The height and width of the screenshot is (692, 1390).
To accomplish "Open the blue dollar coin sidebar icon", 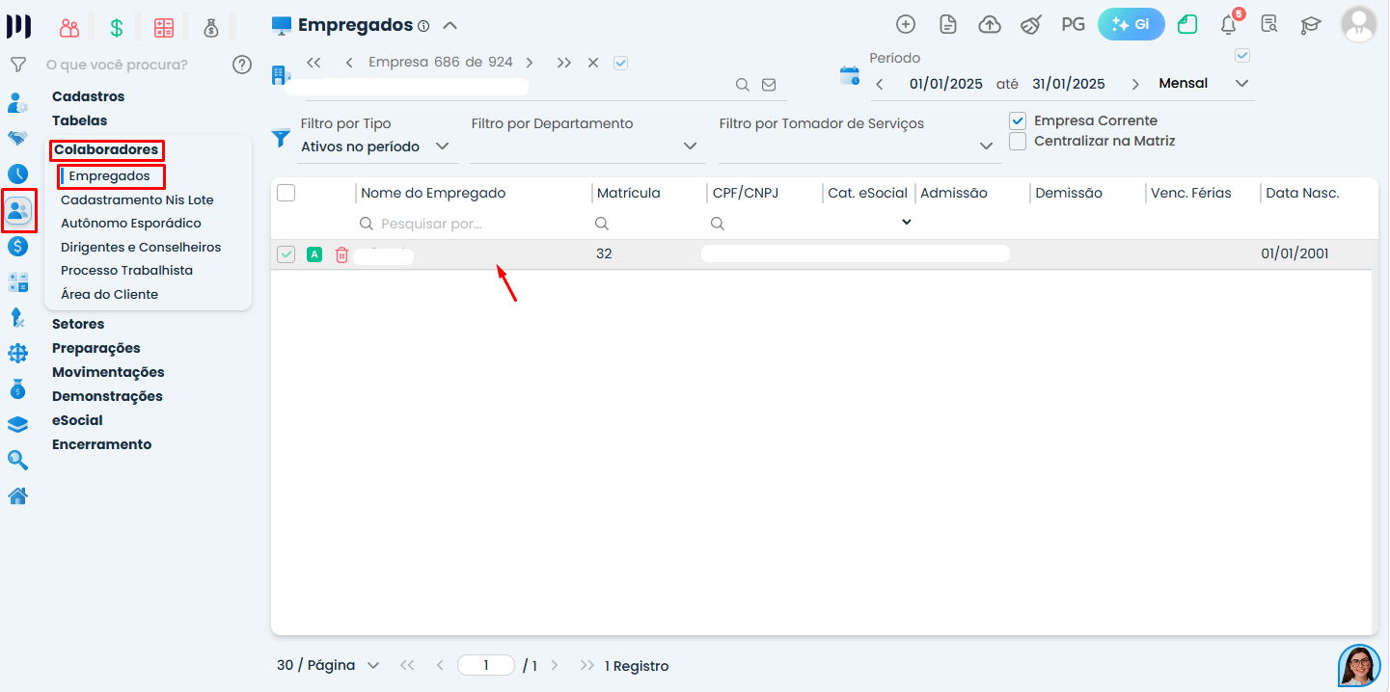I will pos(17,247).
